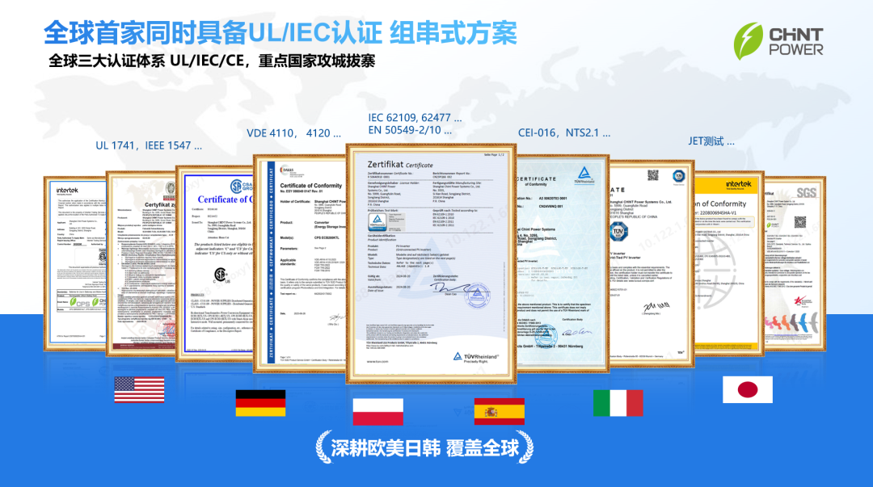Click the CHINT Power logo
The width and height of the screenshot is (873, 487).
click(780, 36)
